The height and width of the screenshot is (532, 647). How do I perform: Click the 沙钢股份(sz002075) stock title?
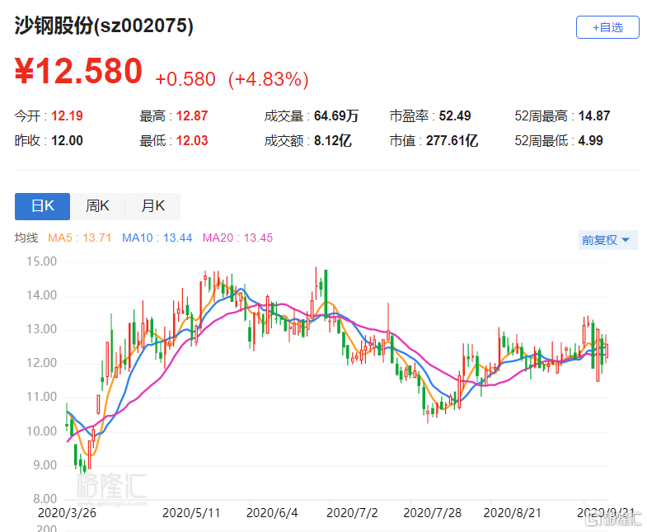coord(104,26)
